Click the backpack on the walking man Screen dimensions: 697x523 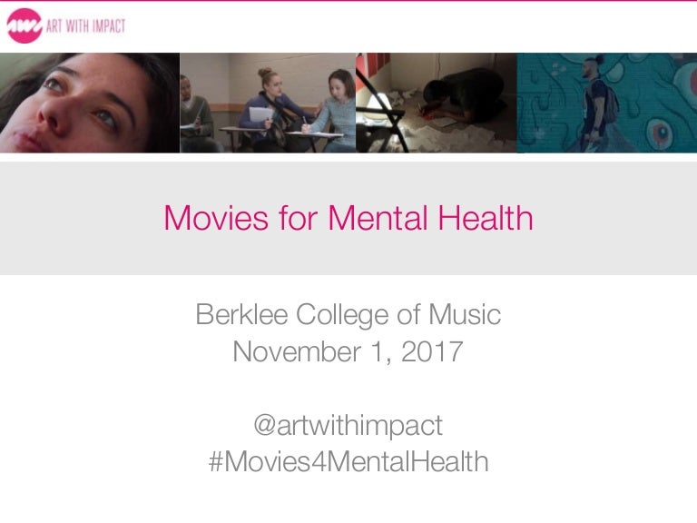610,106
